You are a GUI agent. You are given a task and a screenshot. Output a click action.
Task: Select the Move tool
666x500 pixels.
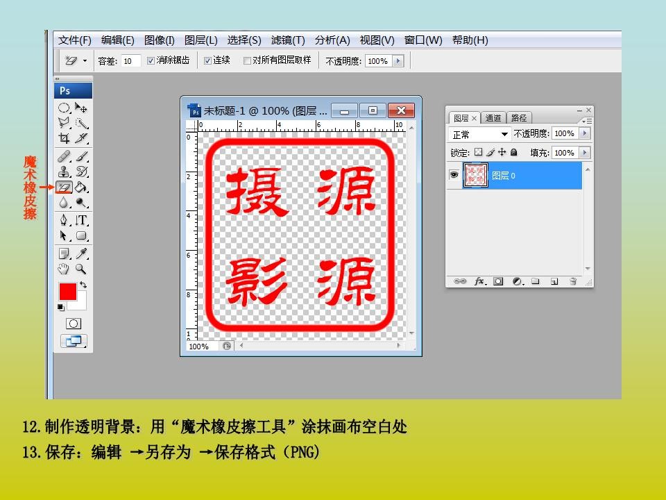pyautogui.click(x=81, y=108)
